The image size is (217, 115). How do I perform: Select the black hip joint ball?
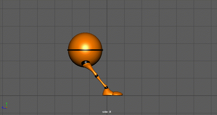(85, 63)
